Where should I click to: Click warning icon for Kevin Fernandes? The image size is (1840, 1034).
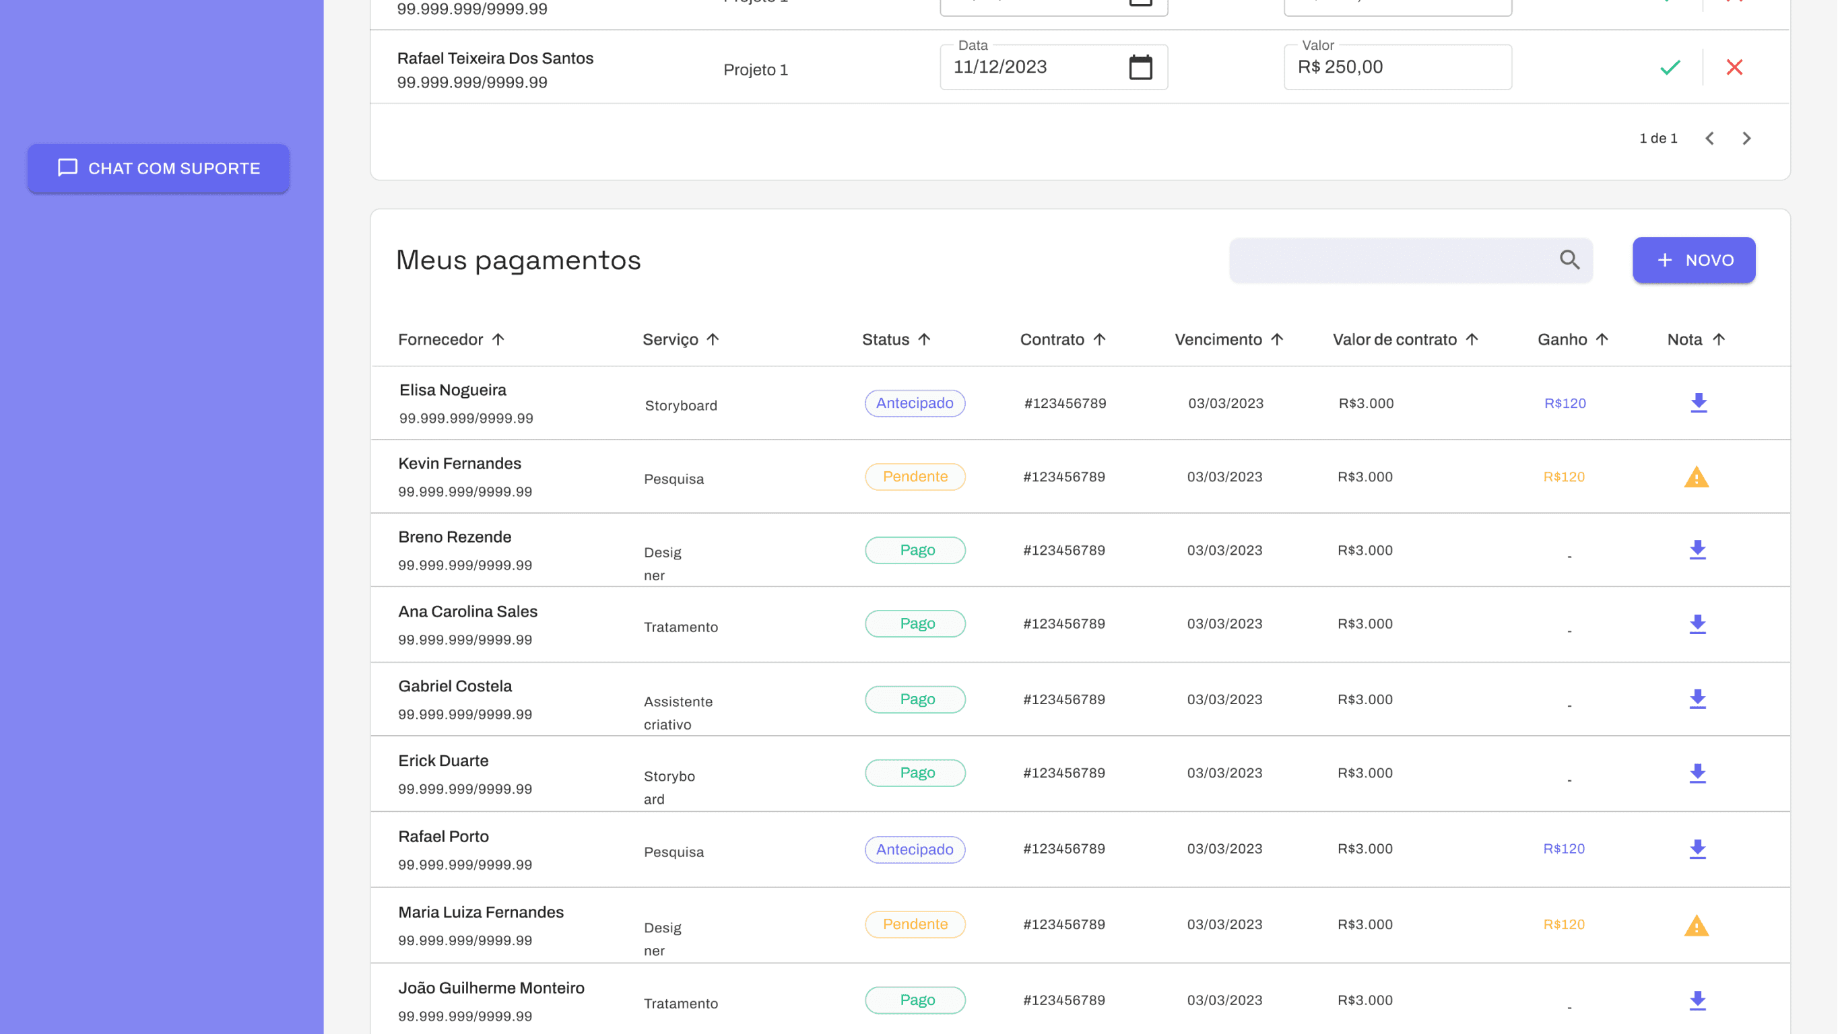(x=1696, y=477)
